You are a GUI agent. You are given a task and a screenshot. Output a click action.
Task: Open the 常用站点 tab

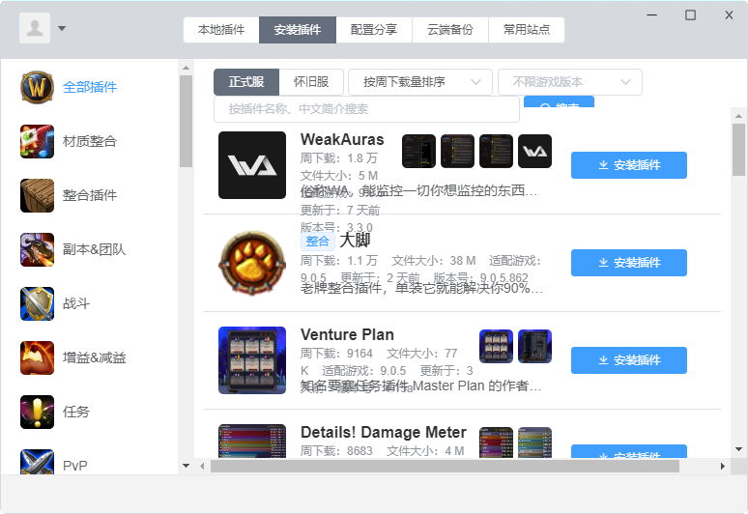[527, 30]
